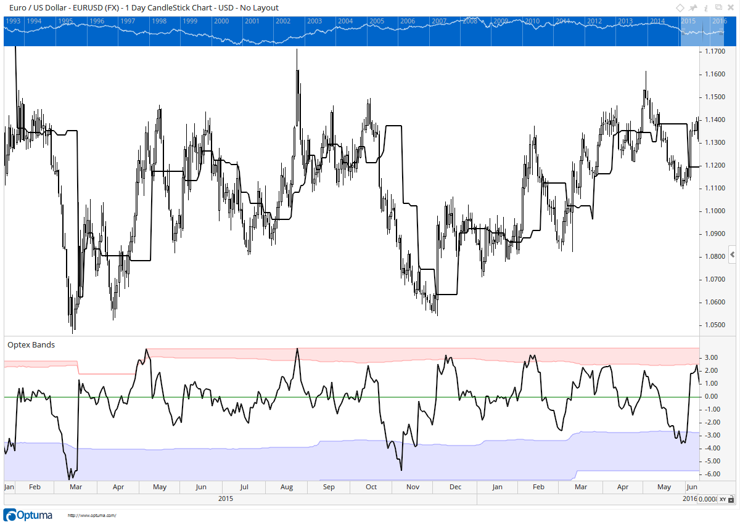Click the Optex Bands panel title
The image size is (740, 525).
click(31, 344)
